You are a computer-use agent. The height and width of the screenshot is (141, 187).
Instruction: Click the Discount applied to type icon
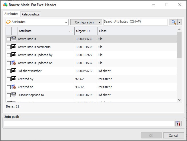point(14,95)
